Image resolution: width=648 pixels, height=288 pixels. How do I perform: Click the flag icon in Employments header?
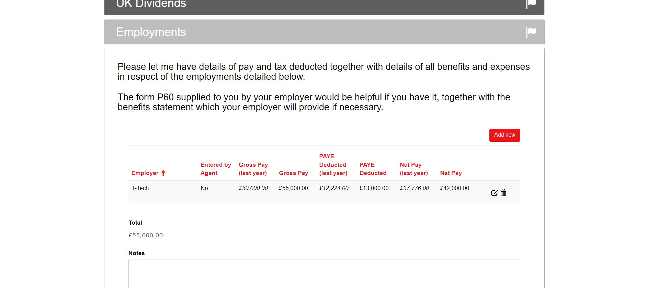point(531,32)
